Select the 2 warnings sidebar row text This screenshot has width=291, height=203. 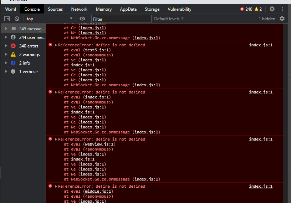pos(30,55)
